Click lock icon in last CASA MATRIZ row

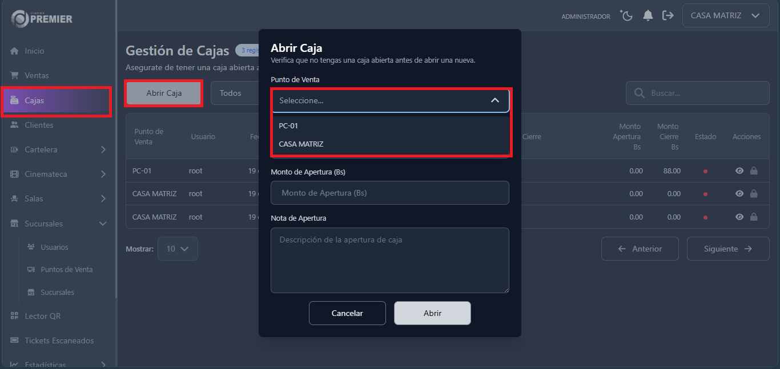click(x=754, y=217)
